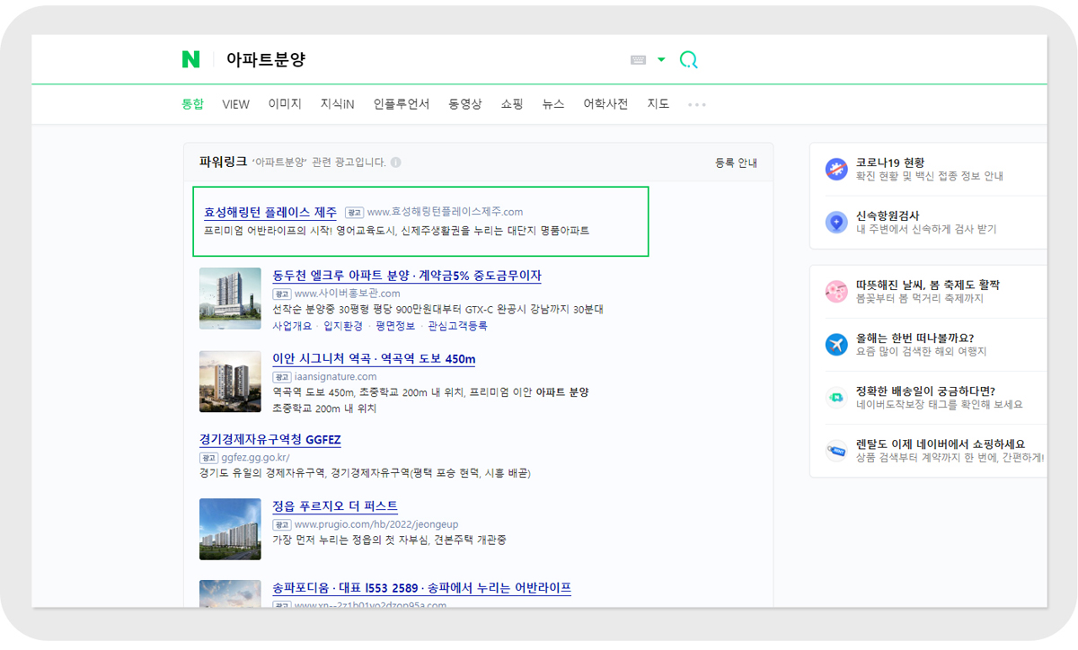Switch to the 동영상 tab
The height and width of the screenshot is (650, 1078).
(x=465, y=104)
